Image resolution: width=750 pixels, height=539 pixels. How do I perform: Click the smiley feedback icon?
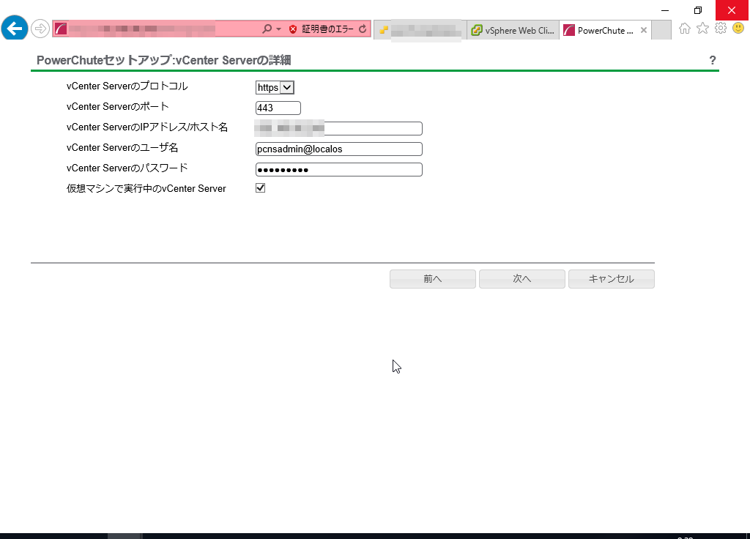pyautogui.click(x=738, y=29)
